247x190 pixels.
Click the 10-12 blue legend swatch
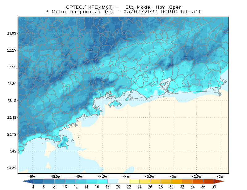click(x=70, y=181)
